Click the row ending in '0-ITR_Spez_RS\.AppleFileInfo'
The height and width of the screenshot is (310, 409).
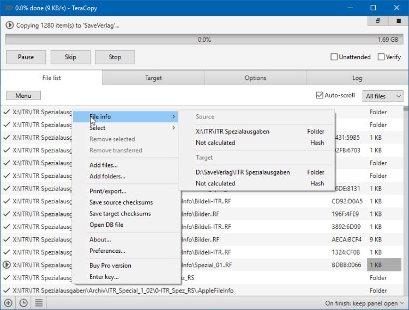click(201, 290)
